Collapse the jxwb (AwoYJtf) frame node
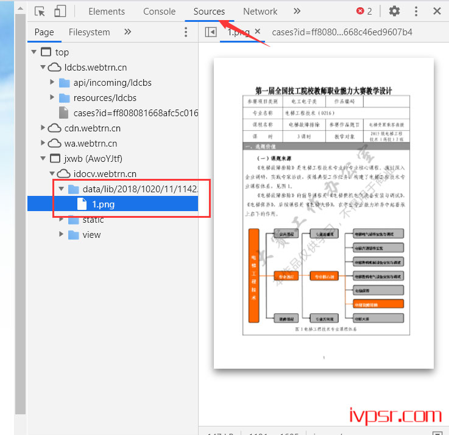Screen dimensions: 449x435 pos(43,158)
